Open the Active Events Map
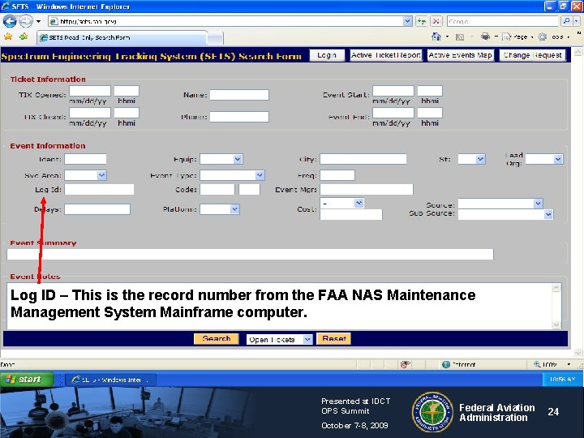 (461, 55)
